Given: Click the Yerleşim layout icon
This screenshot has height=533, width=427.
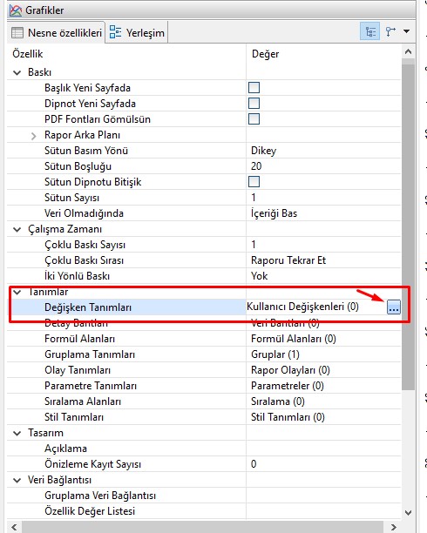Looking at the screenshot, I should point(115,32).
